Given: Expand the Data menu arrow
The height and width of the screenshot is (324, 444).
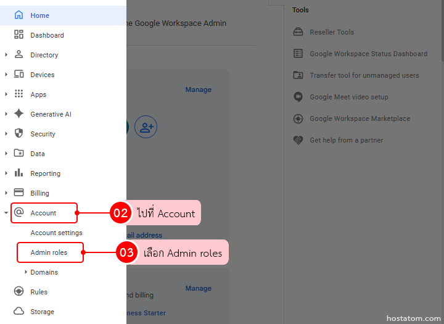Looking at the screenshot, I should [6, 153].
